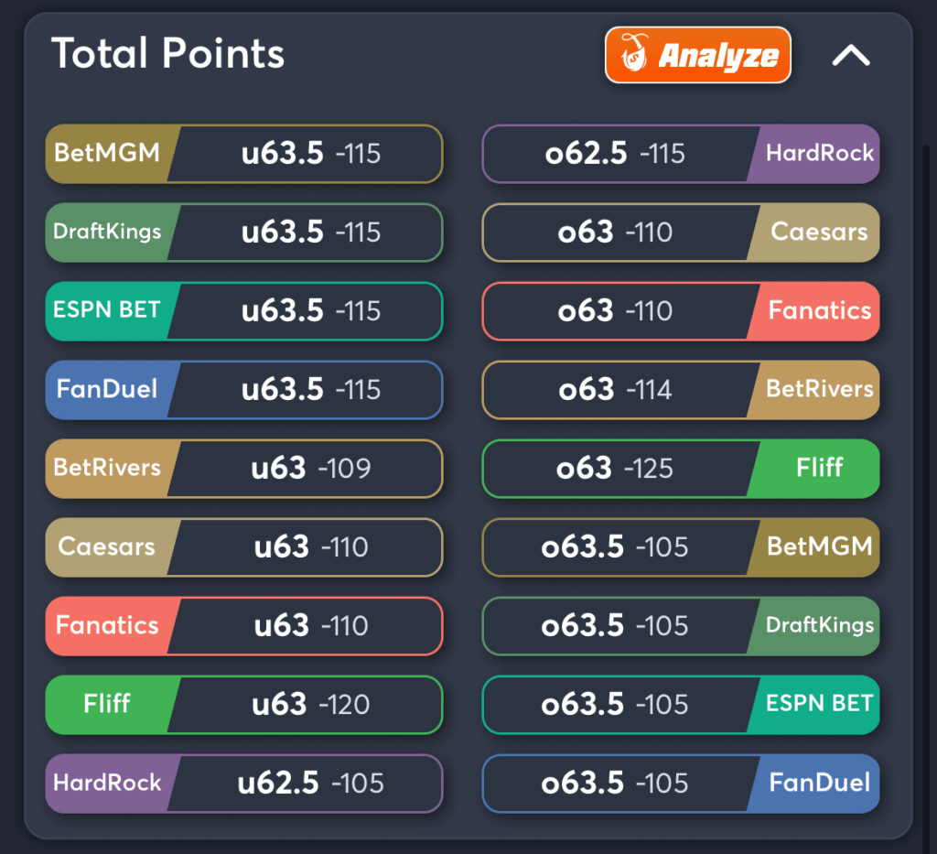Select Fliff under 63 at -120
This screenshot has width=937, height=854.
click(244, 705)
